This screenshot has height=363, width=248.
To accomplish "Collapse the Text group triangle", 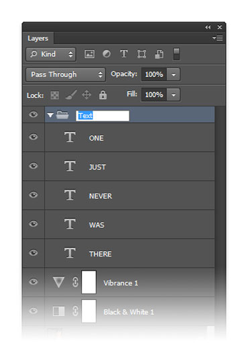I will pyautogui.click(x=50, y=115).
